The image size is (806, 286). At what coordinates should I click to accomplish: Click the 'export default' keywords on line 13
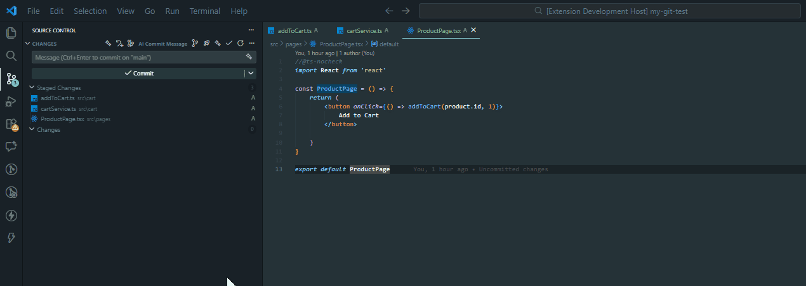320,170
